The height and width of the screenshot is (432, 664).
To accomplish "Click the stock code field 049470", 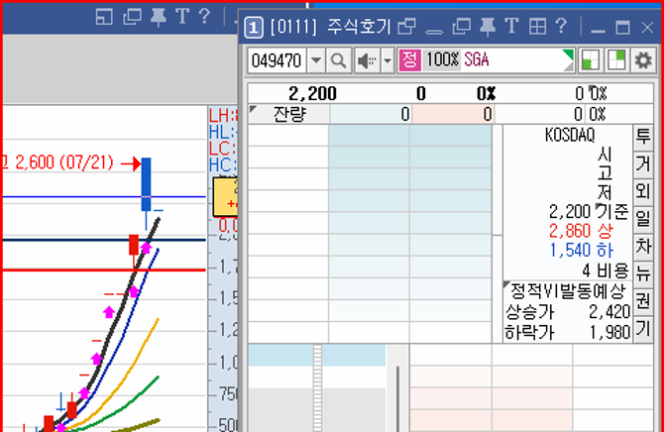I will tap(276, 60).
